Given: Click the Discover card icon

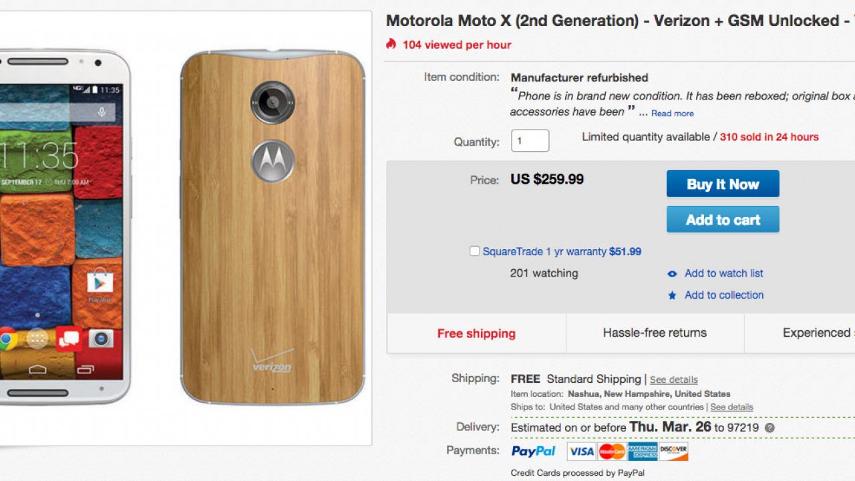Looking at the screenshot, I should (x=673, y=452).
